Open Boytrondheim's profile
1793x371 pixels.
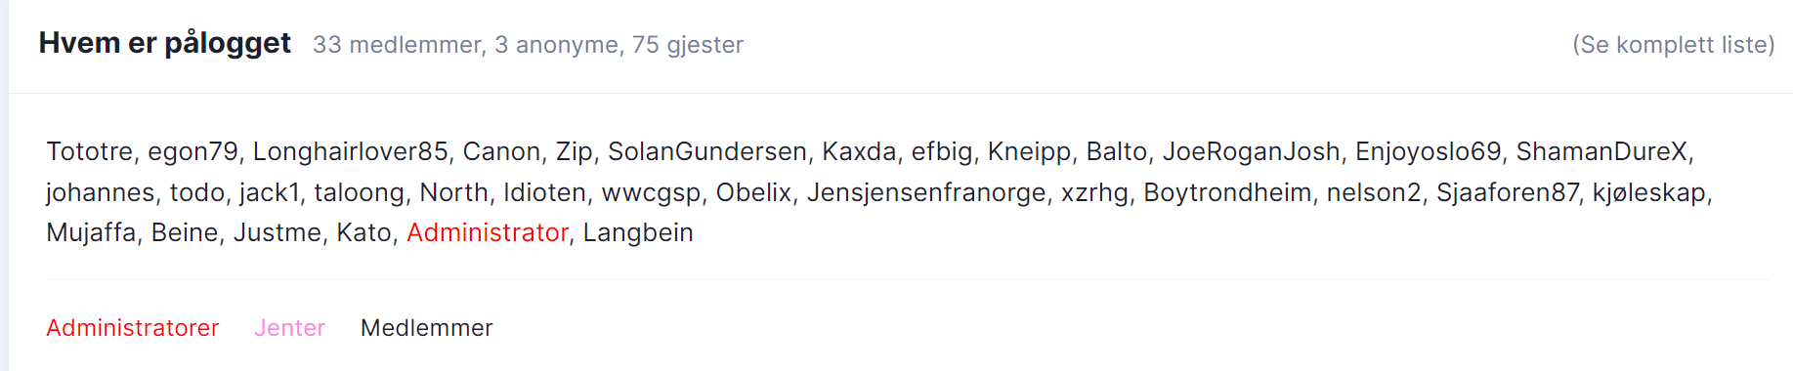point(1227,192)
